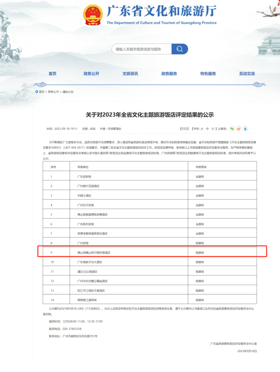Share article via WeChat icon
Screen dimensions: 280x372
coord(232,129)
